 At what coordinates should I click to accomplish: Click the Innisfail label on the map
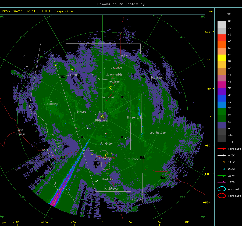click(x=109, y=97)
